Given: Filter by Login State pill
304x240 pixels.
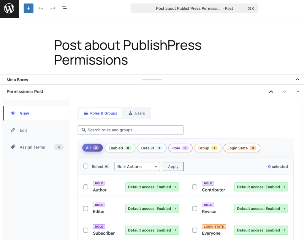Looking at the screenshot, I should (241, 148).
